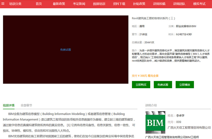Open 讲师团队 navigation item
The height and width of the screenshot is (139, 212).
click(x=179, y=4)
